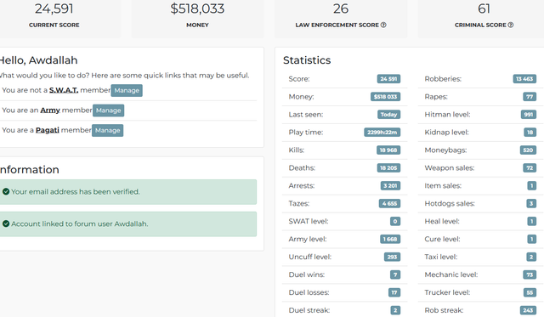Click the Heal level badge 1
This screenshot has height=317, width=544.
[531, 221]
